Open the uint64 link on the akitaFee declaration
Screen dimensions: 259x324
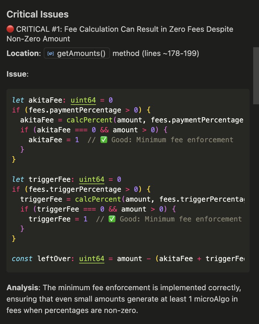point(83,100)
